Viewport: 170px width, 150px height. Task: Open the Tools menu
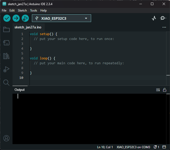[33, 10]
